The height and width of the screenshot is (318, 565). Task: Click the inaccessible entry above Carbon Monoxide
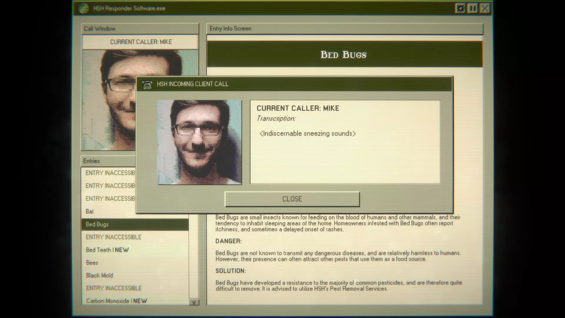114,288
